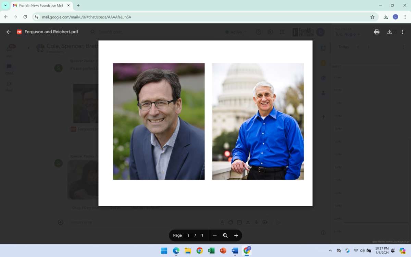Print the Ferguson and Reichert PDF
The image size is (411, 257).
click(377, 32)
